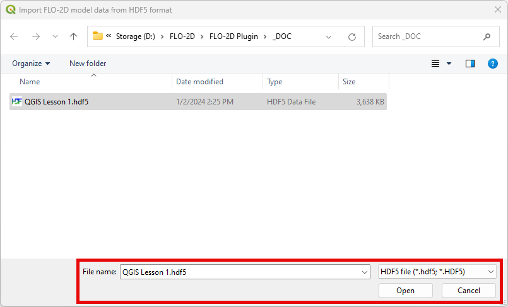This screenshot has width=508, height=307.
Task: Open the Help question mark icon
Action: 493,64
